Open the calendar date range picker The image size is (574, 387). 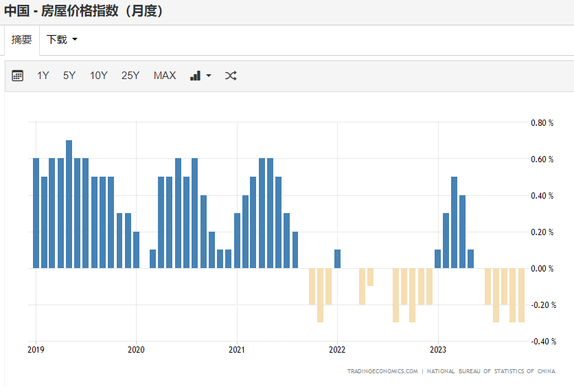point(18,76)
